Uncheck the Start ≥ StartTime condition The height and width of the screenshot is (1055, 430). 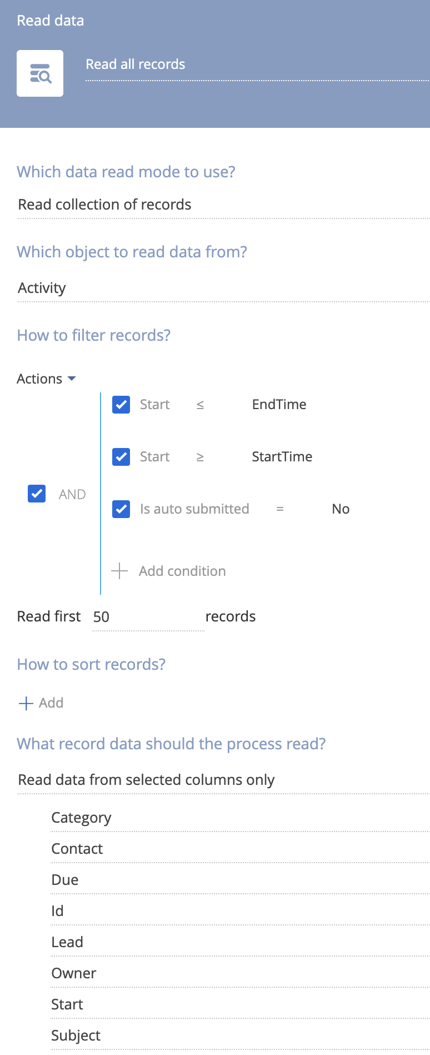pos(121,457)
